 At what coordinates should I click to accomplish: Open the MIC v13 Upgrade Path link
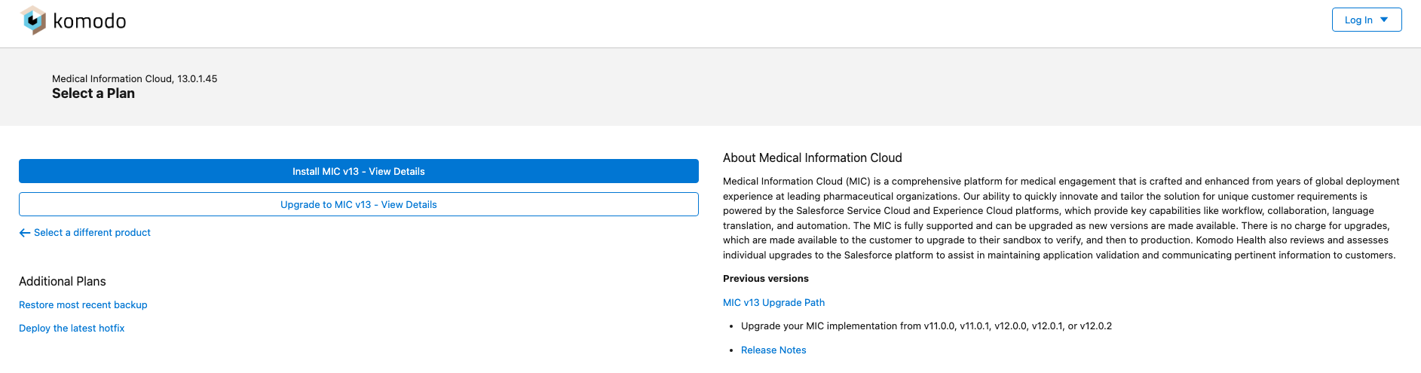pos(773,303)
